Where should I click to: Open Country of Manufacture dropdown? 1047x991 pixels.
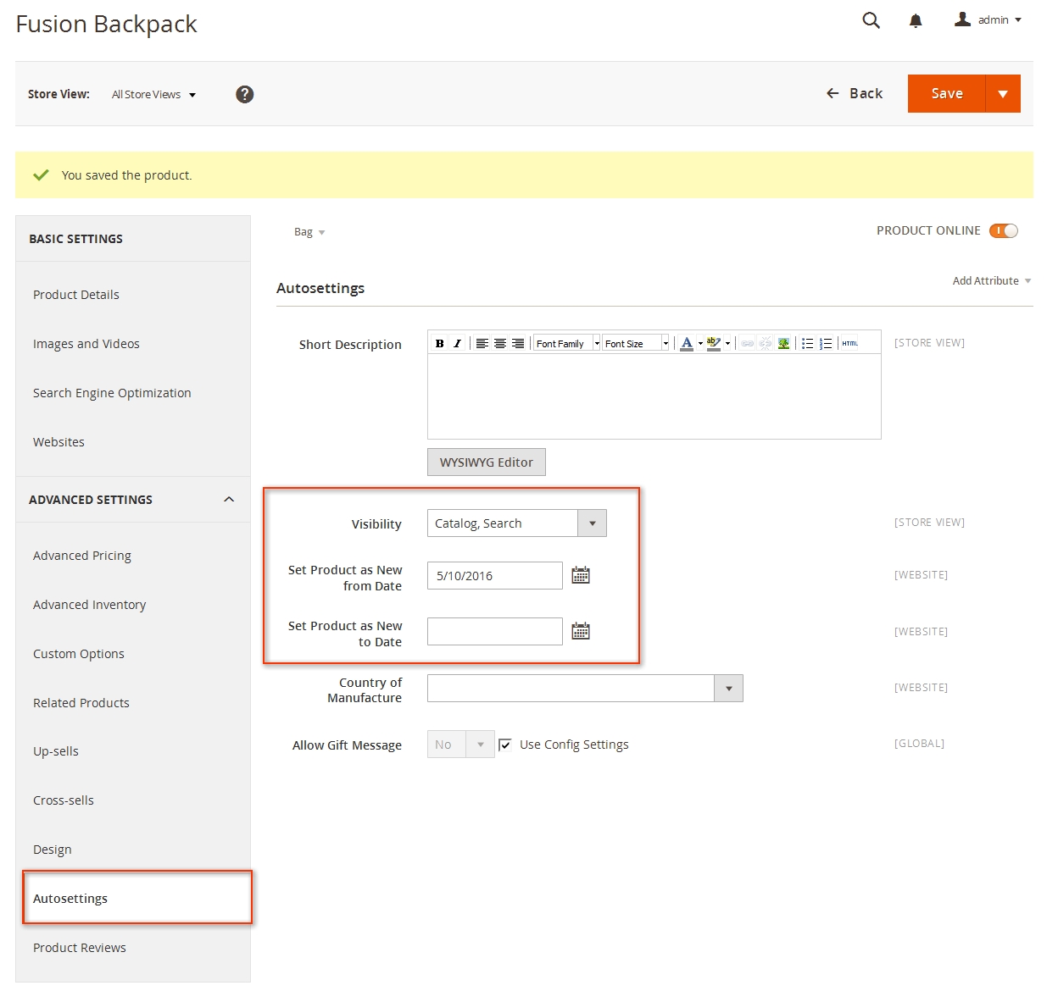[585, 689]
